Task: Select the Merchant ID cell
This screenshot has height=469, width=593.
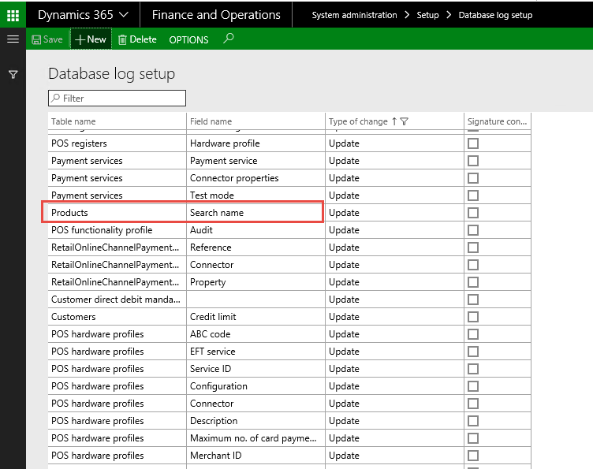Action: (255, 456)
